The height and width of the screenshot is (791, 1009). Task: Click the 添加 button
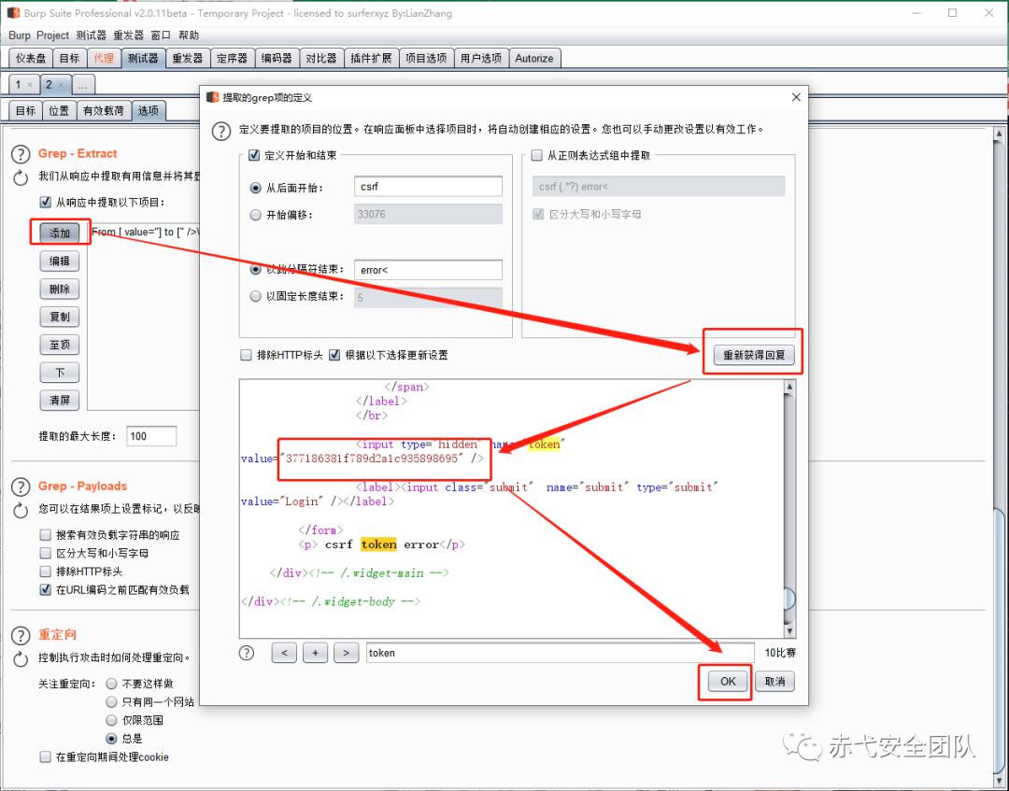pos(60,233)
